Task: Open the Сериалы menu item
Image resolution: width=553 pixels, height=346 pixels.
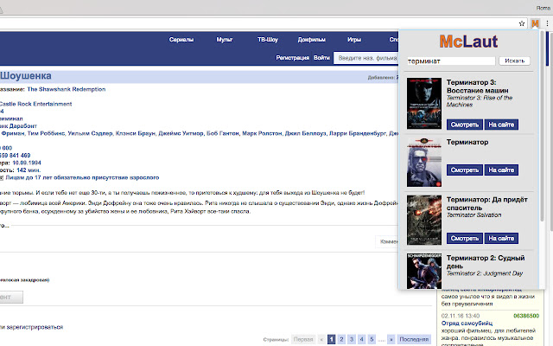Action: pos(181,40)
